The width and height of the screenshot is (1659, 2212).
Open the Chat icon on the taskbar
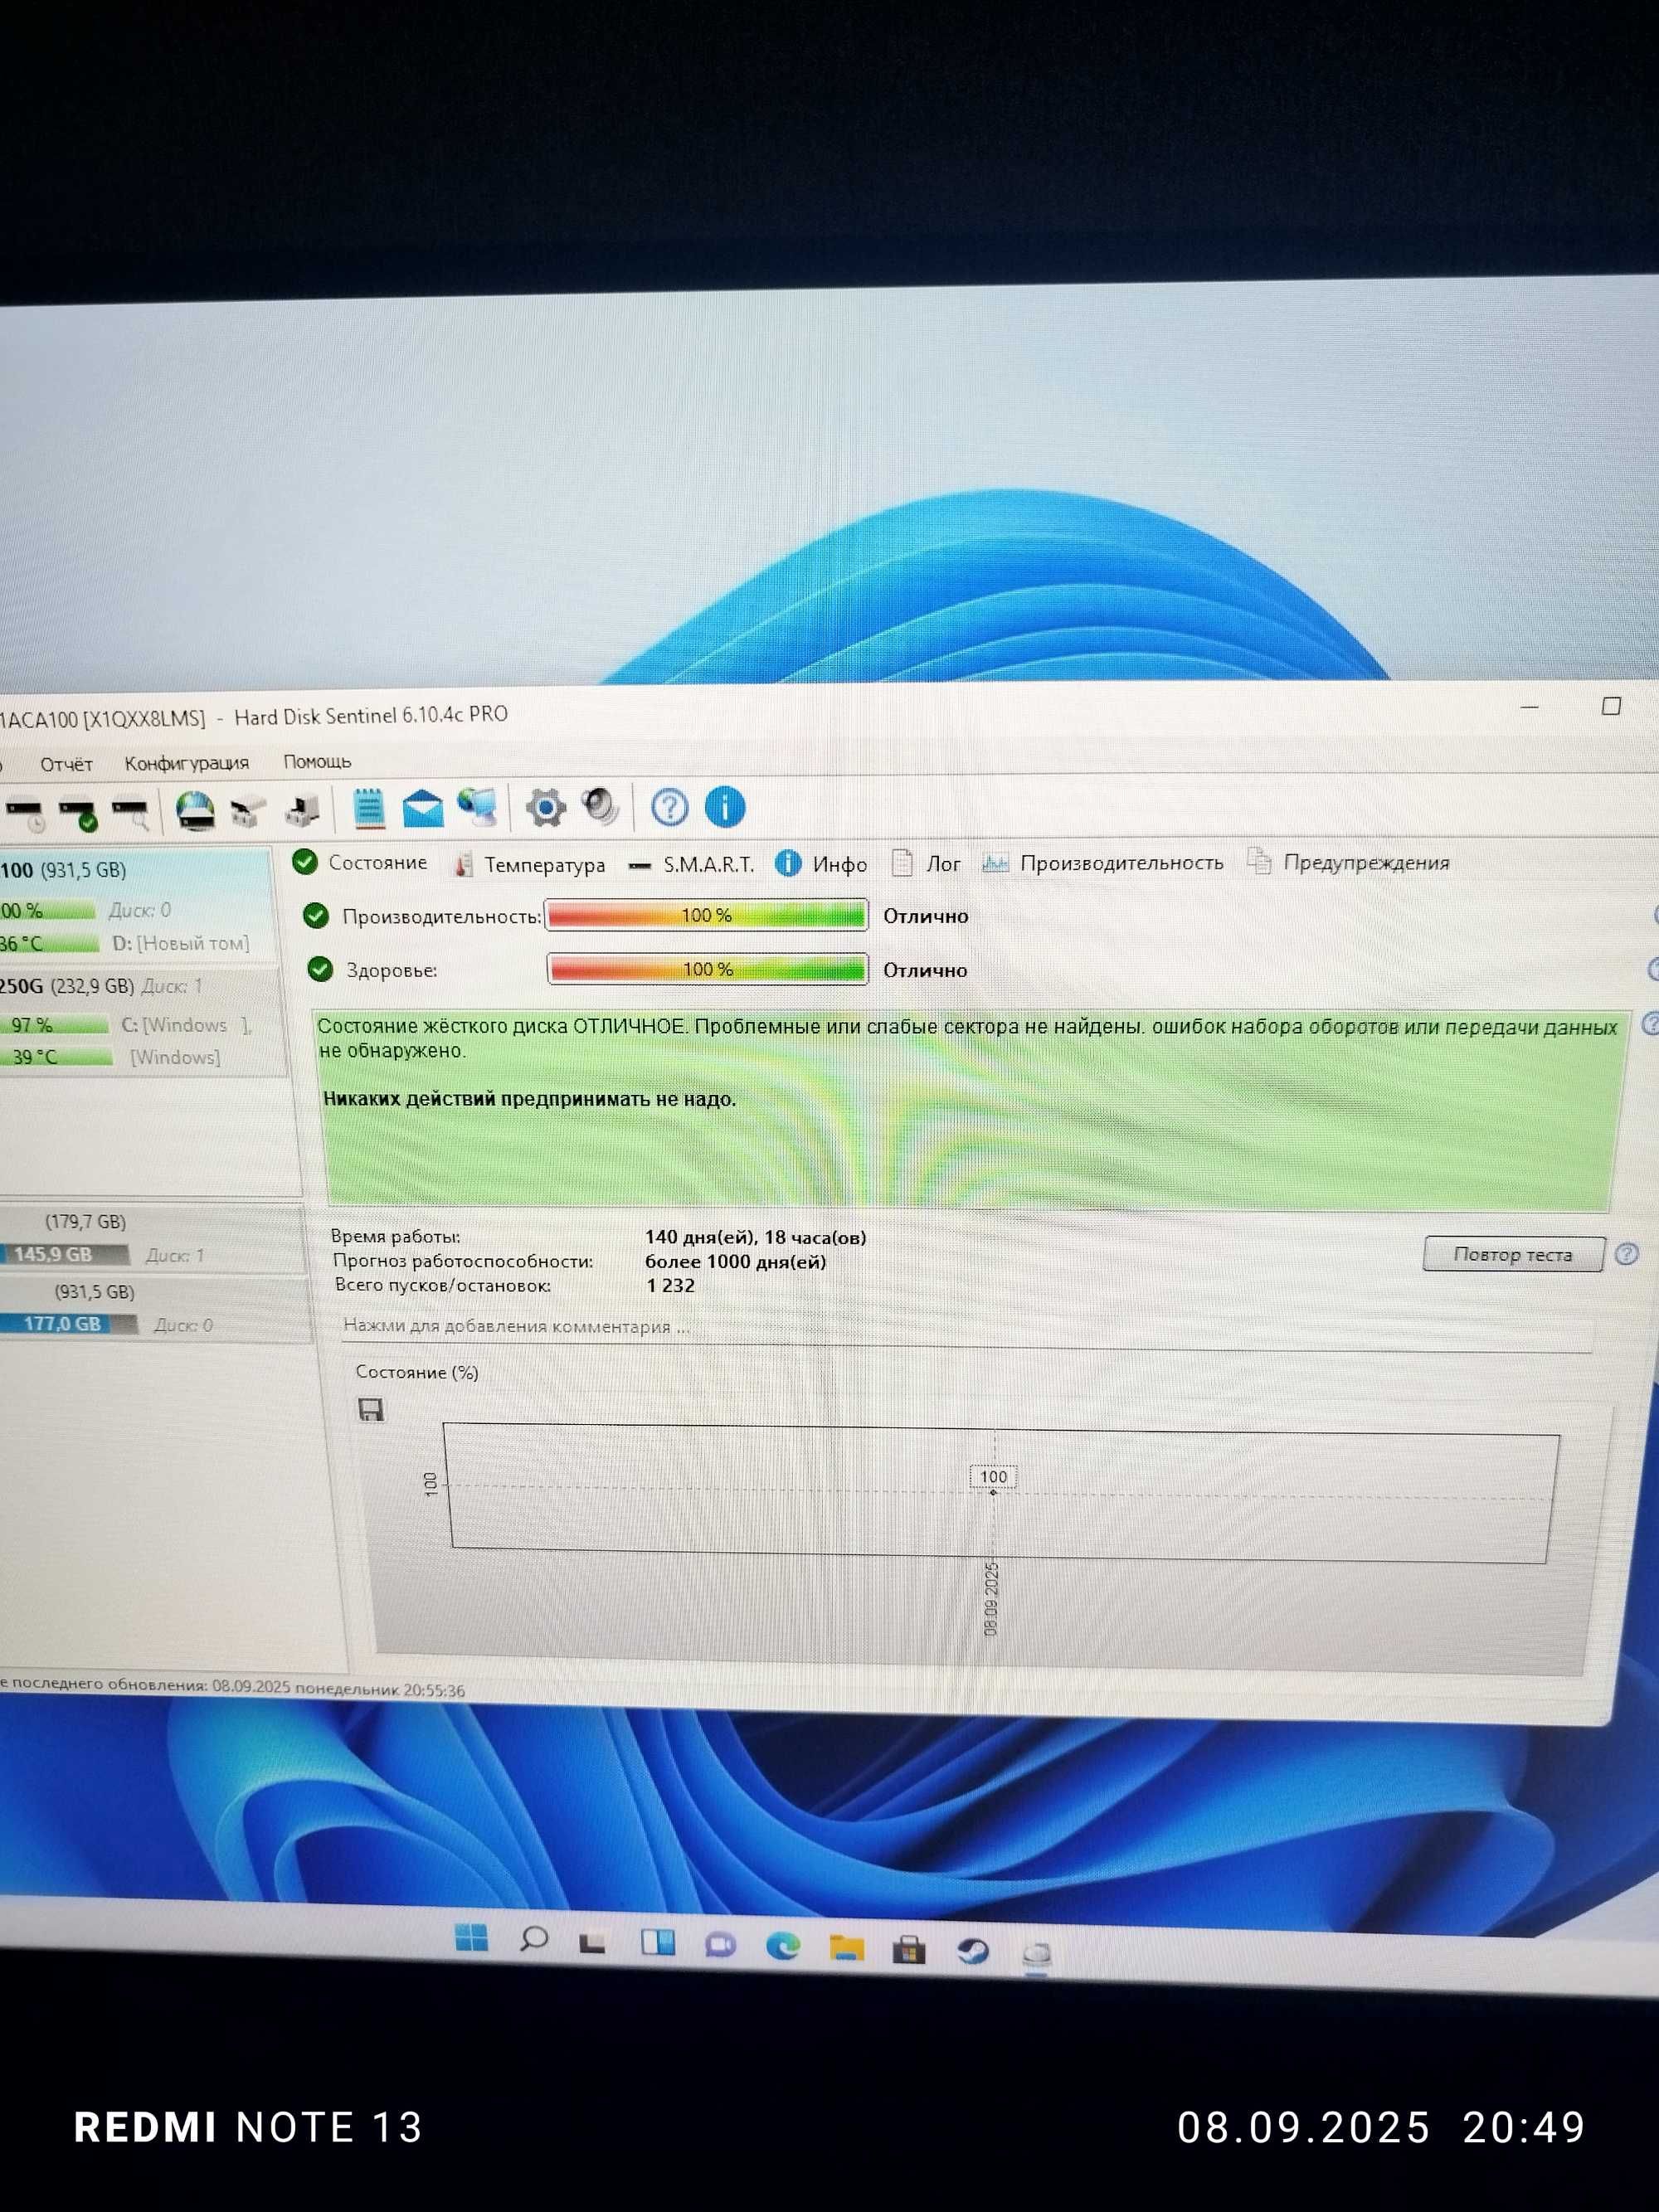pos(720,1945)
